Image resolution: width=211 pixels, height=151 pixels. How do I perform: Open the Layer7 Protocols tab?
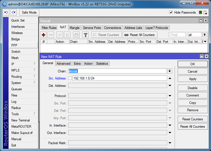click(157, 28)
